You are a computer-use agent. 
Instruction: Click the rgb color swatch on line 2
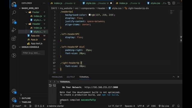coord(90,15)
